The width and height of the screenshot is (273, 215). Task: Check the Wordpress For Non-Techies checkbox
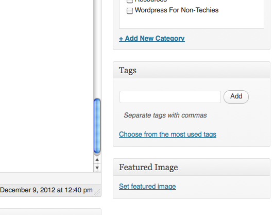coord(130,11)
